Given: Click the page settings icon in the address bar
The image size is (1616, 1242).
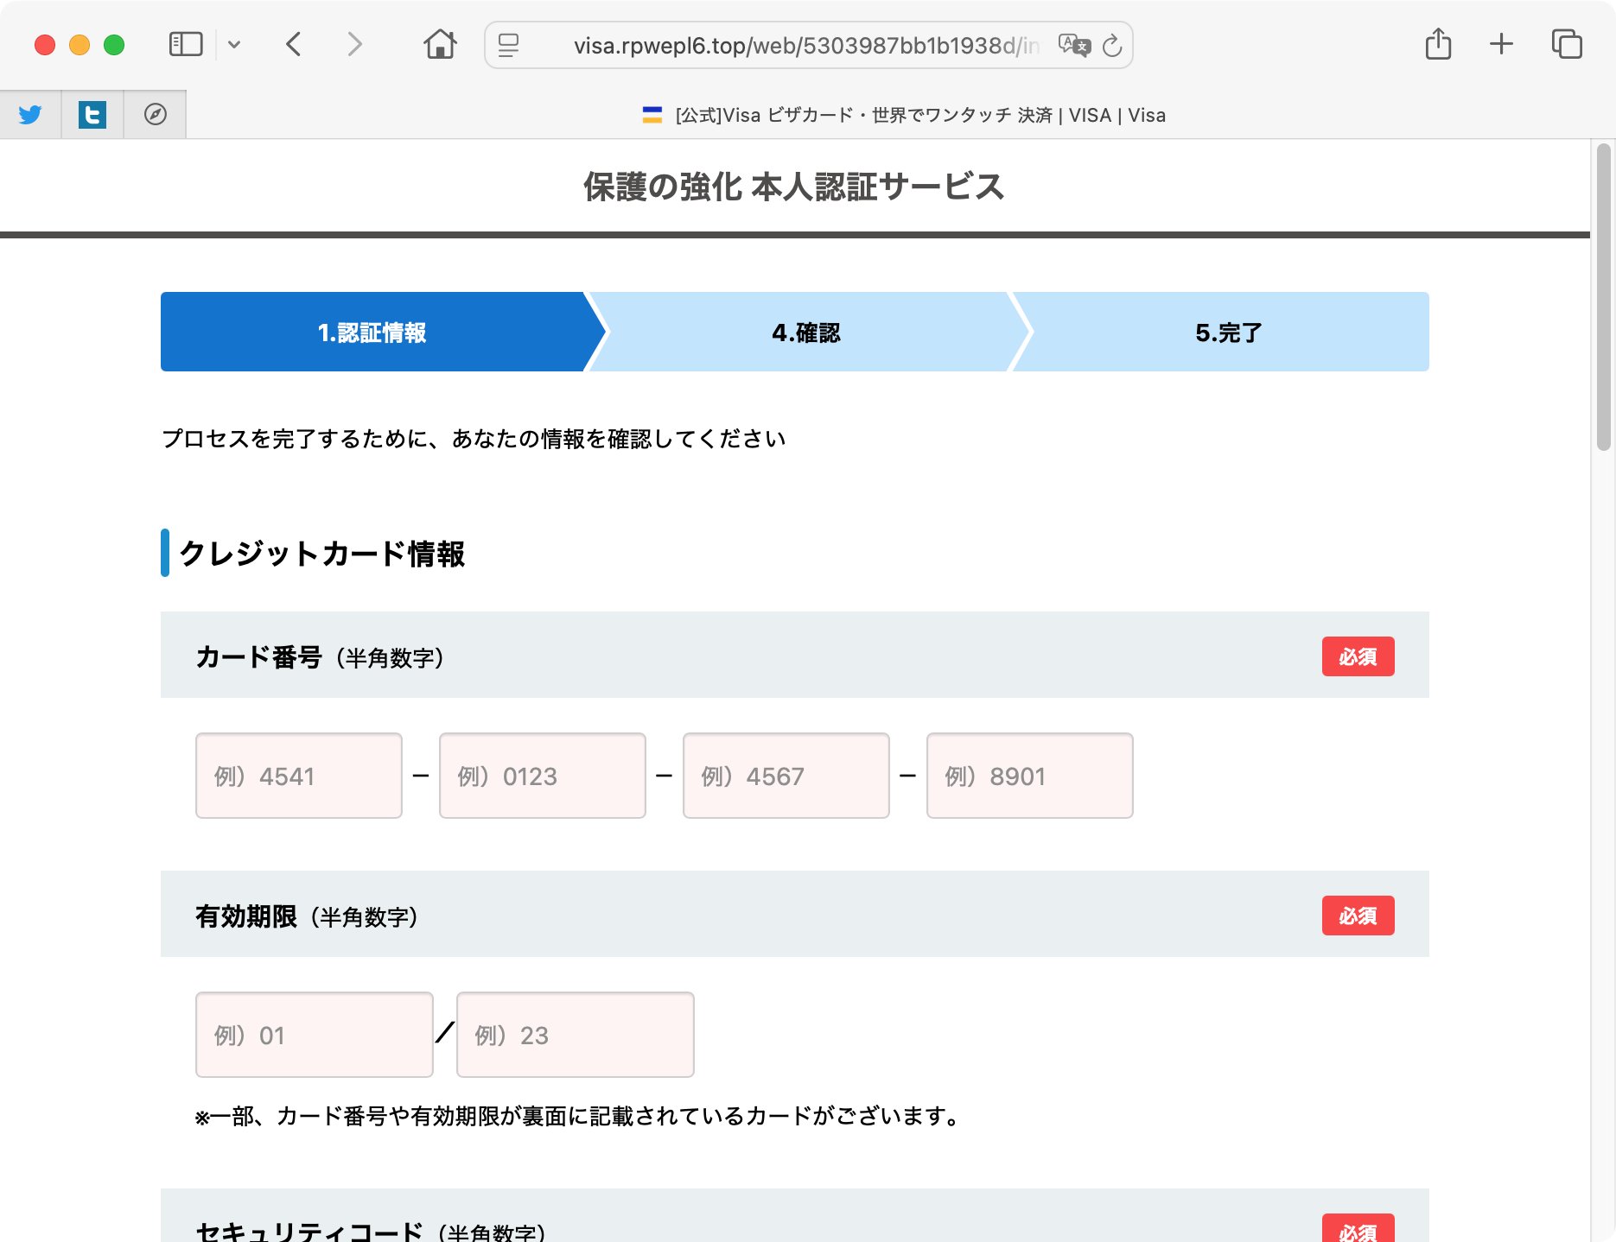Looking at the screenshot, I should pos(509,45).
